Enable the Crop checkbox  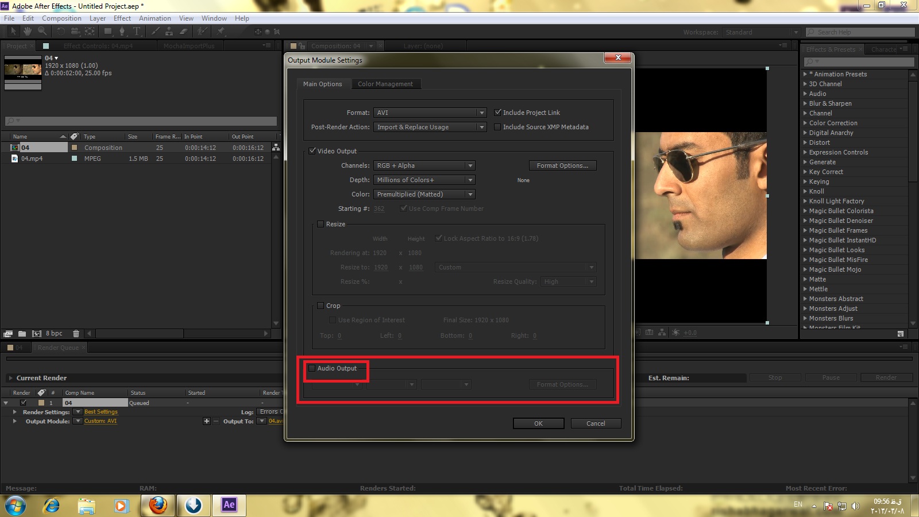pos(321,306)
